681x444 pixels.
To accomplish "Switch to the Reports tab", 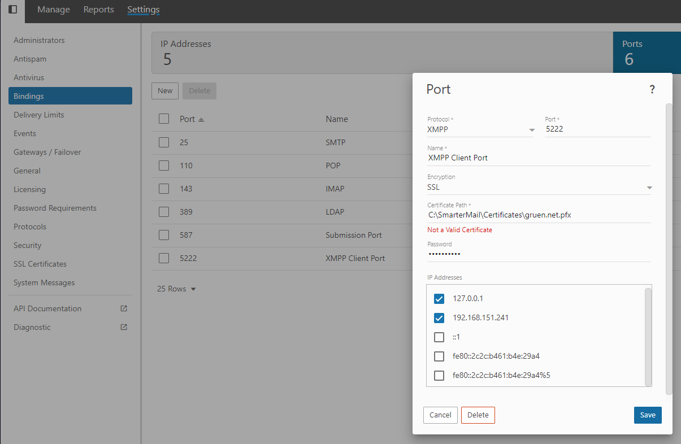I will click(x=98, y=10).
